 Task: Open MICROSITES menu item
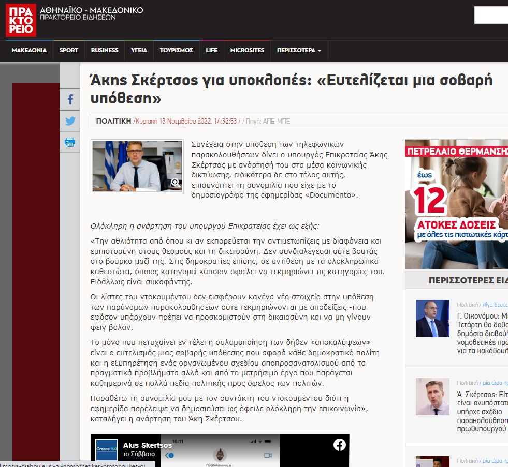pos(247,51)
